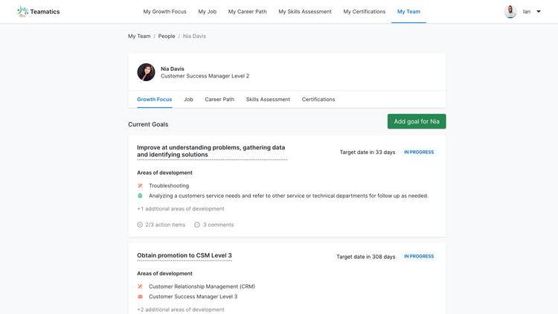Open My Growth Focus in top navigation
Screen dimensions: 558x314
click(164, 11)
